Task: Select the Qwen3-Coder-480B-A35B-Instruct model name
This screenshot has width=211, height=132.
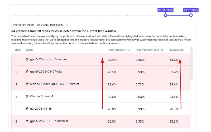Action: tap(55, 84)
